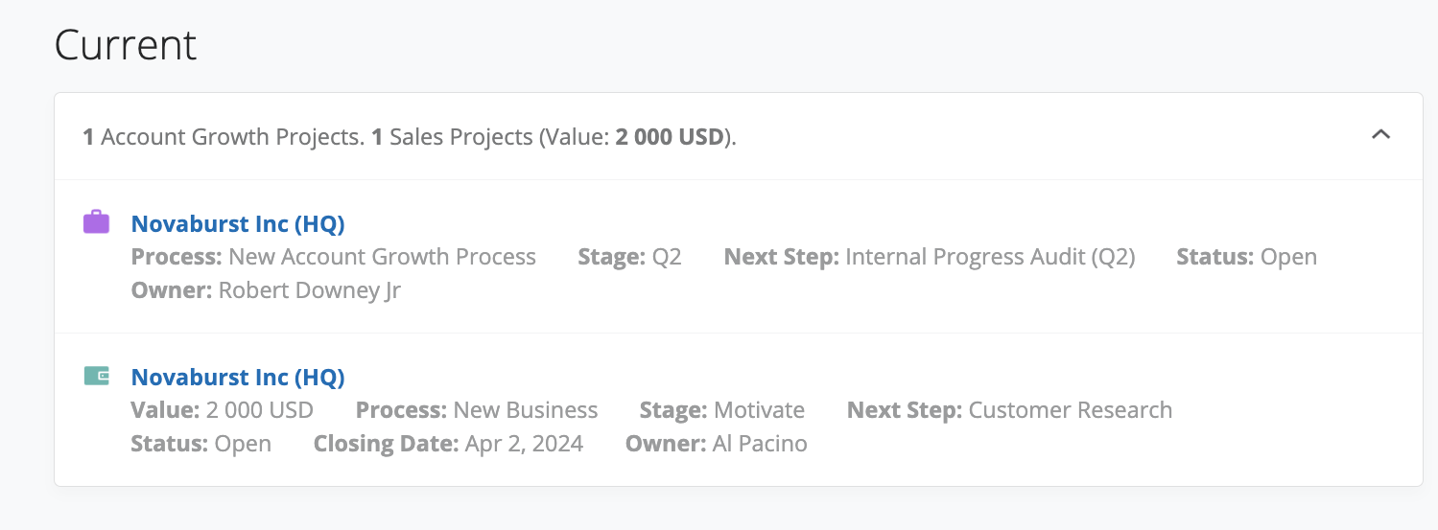Open the Novaburst Inc (HQ) sales project

pyautogui.click(x=238, y=377)
